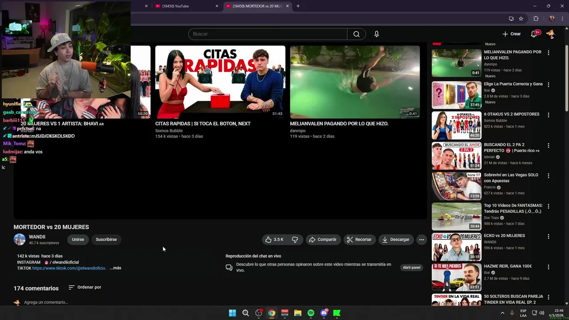This screenshot has height=320, width=569.
Task: Open the CITAS RAPIDAS end-screen thumbnail
Action: 220,82
